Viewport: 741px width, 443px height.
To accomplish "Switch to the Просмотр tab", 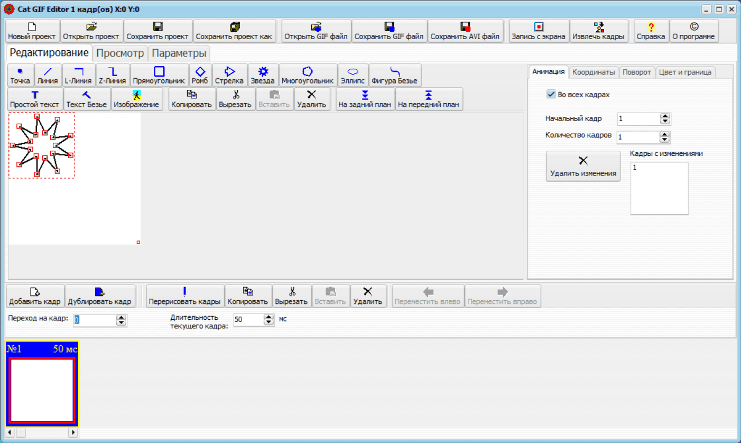I will pos(120,53).
